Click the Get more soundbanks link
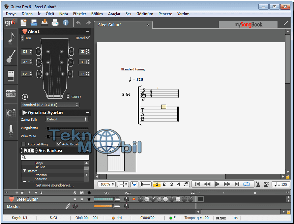Screen dimensions: 294x224 (x=55, y=185)
